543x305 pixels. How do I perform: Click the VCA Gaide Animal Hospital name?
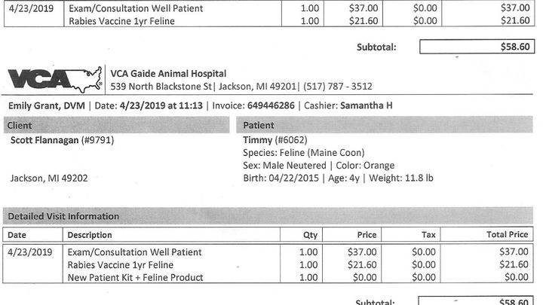click(168, 74)
